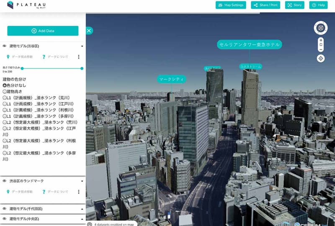The image size is (335, 226).
Task: Click the right handle of height slider
Action: pyautogui.click(x=82, y=68)
